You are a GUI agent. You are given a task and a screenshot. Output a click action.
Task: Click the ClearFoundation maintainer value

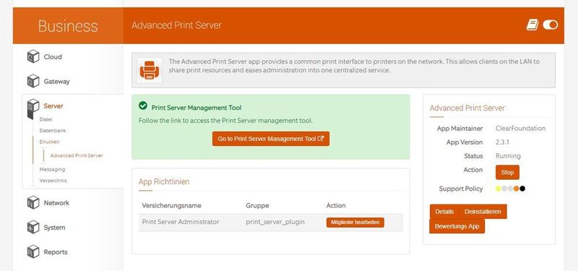[x=520, y=129]
